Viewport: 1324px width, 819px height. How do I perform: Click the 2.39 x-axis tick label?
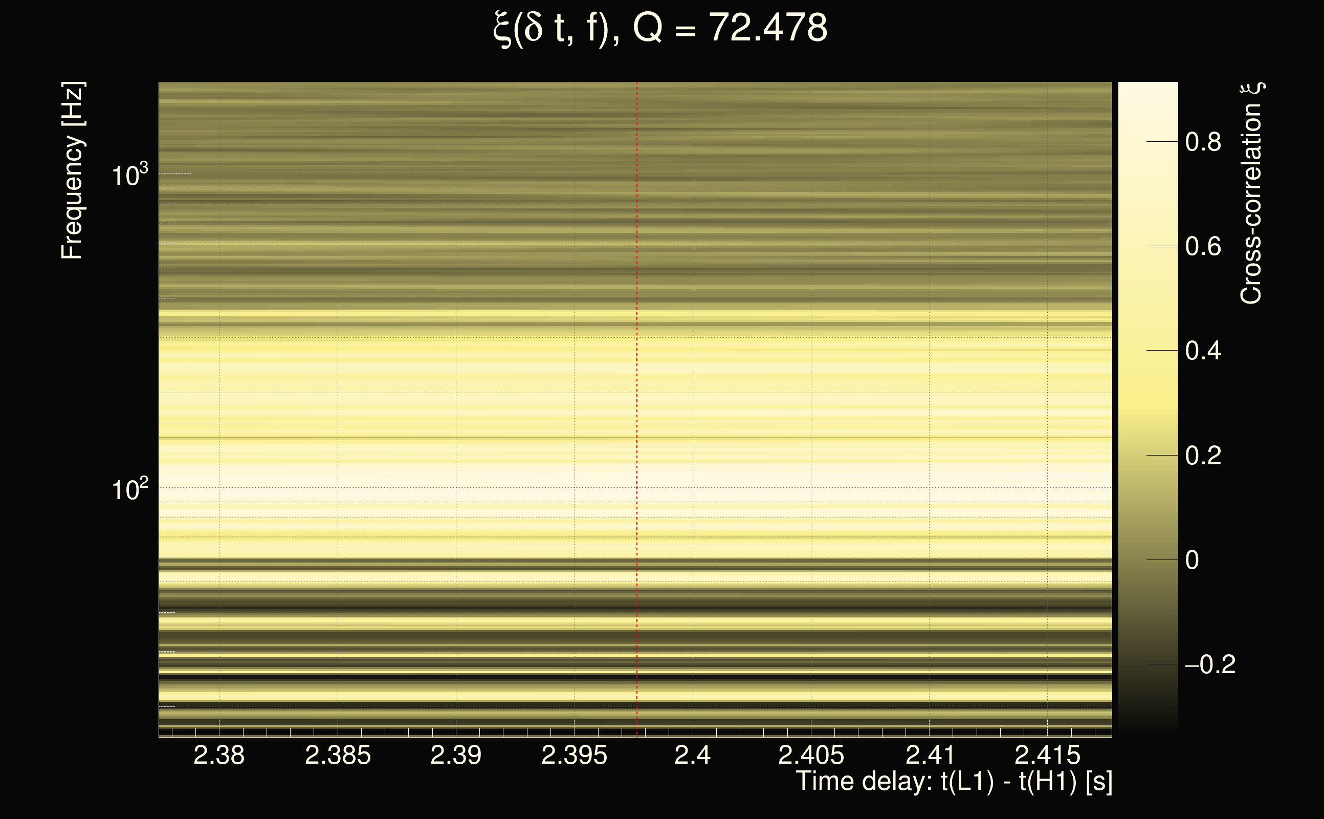[x=456, y=755]
